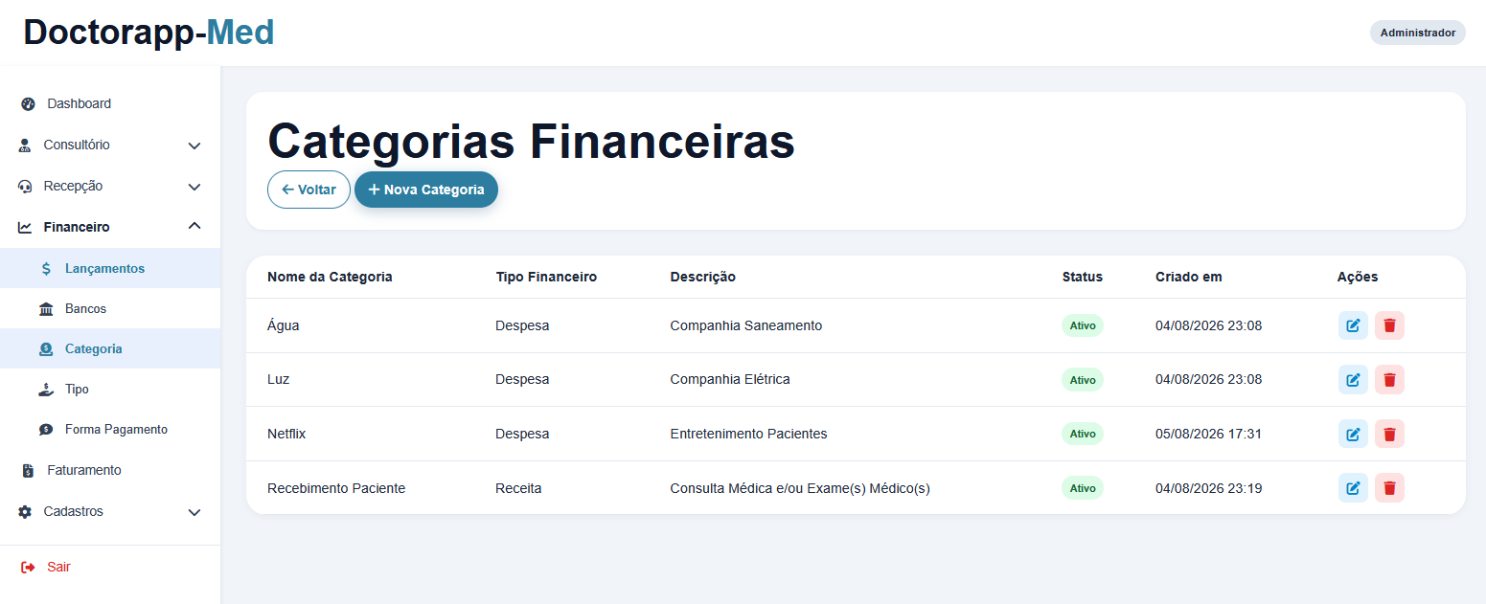Click the Status column header
This screenshot has height=604, width=1486.
point(1082,277)
